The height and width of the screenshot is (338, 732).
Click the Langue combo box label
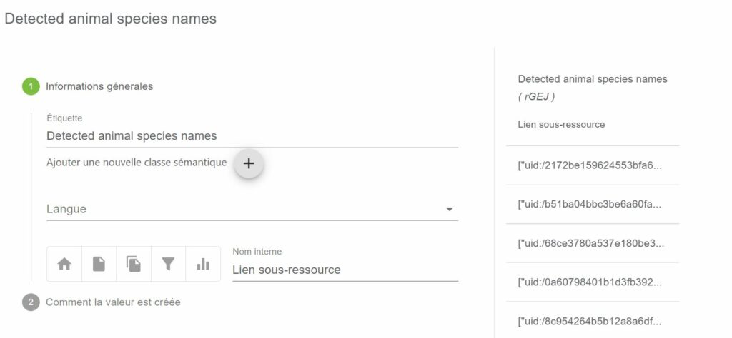(x=66, y=209)
